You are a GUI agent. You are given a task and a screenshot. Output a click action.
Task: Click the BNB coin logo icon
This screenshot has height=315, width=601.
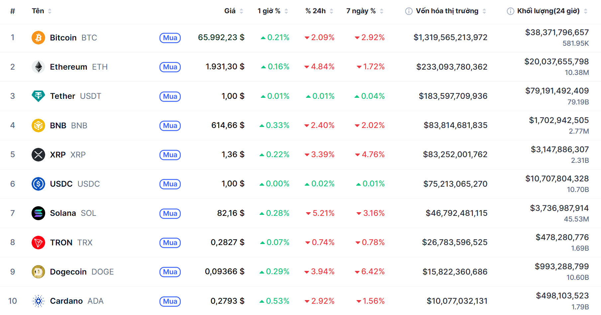click(38, 126)
